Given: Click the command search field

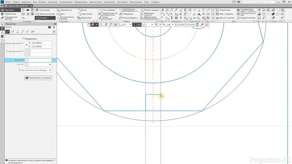Looking at the screenshot, I should (x=259, y=2).
